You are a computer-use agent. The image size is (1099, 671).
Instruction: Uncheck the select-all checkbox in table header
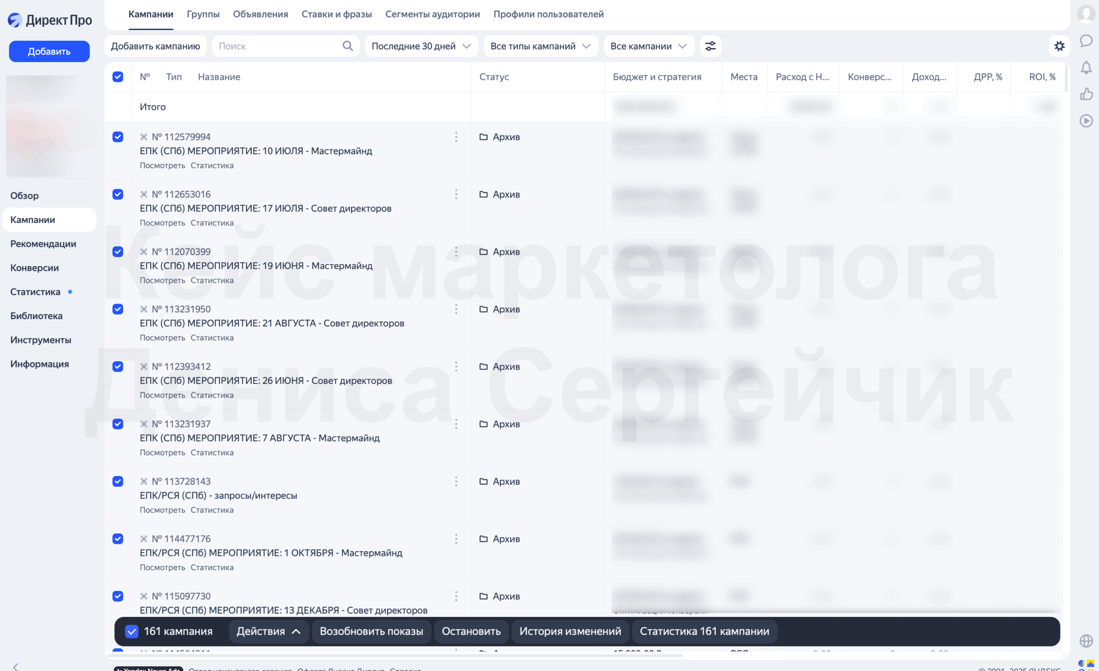[x=118, y=77]
